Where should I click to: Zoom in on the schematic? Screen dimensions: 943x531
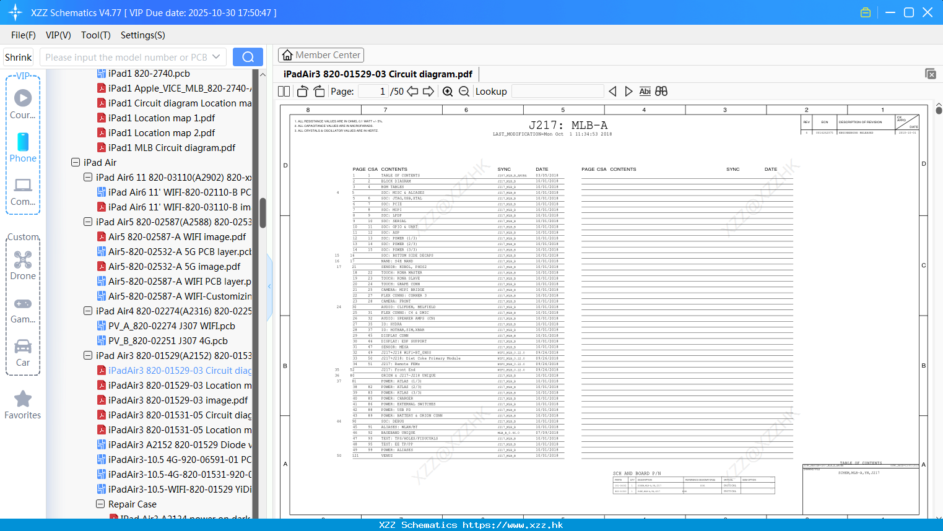[x=448, y=92]
